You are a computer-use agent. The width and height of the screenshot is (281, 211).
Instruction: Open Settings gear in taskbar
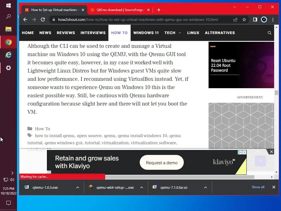pyautogui.click(x=9, y=68)
